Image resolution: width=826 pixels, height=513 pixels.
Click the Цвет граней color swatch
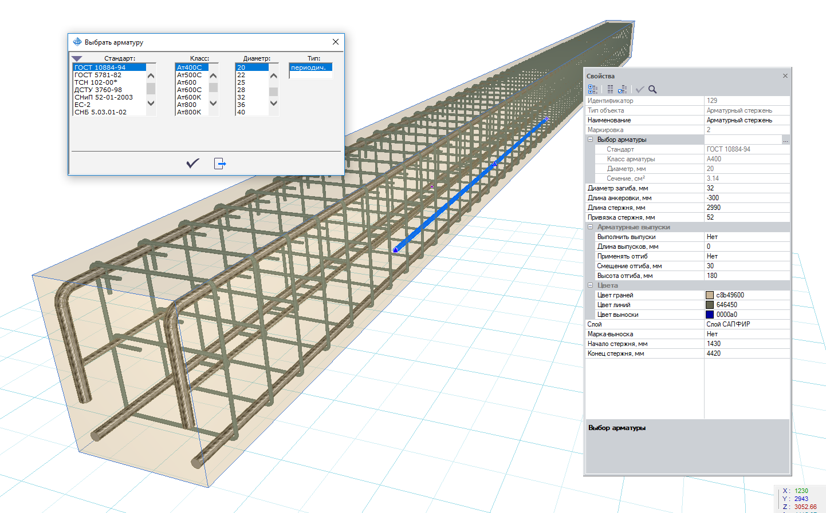[x=710, y=295]
